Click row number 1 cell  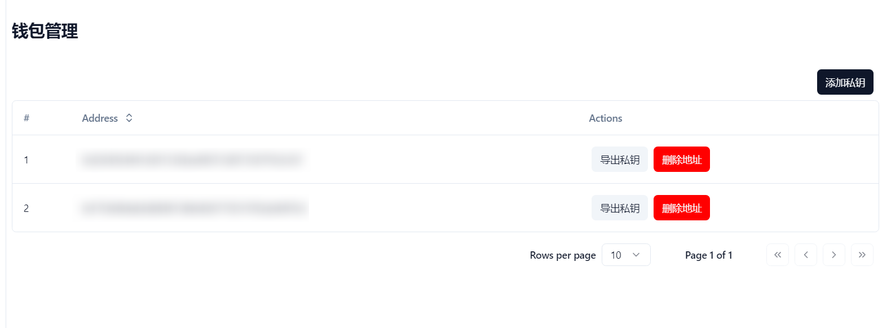pyautogui.click(x=26, y=160)
